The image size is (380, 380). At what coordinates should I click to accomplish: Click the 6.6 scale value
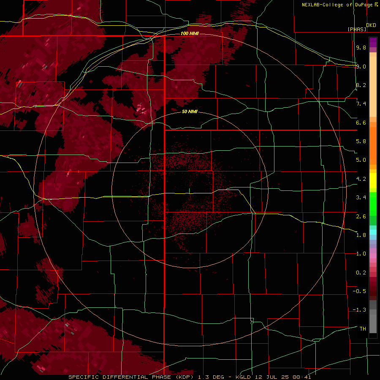point(361,122)
